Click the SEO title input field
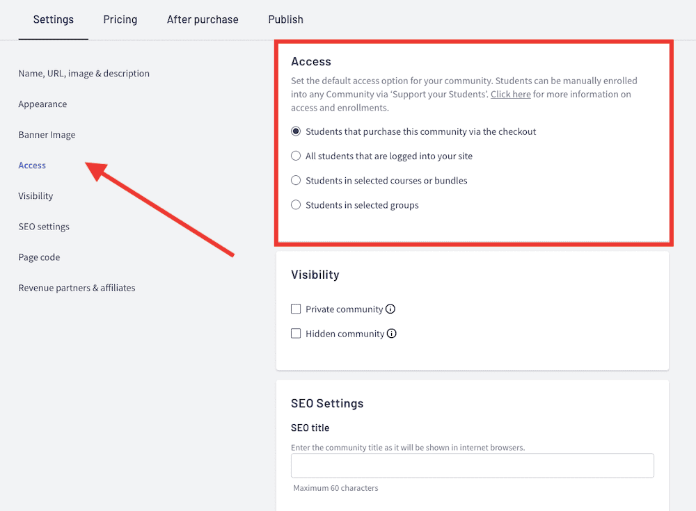696x511 pixels. point(472,466)
